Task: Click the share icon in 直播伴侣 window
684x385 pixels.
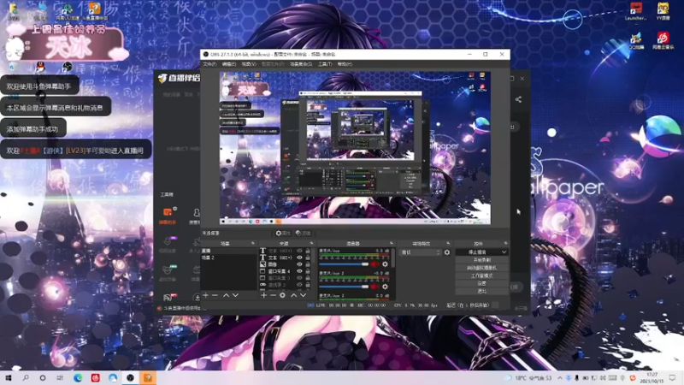Action: [518, 99]
